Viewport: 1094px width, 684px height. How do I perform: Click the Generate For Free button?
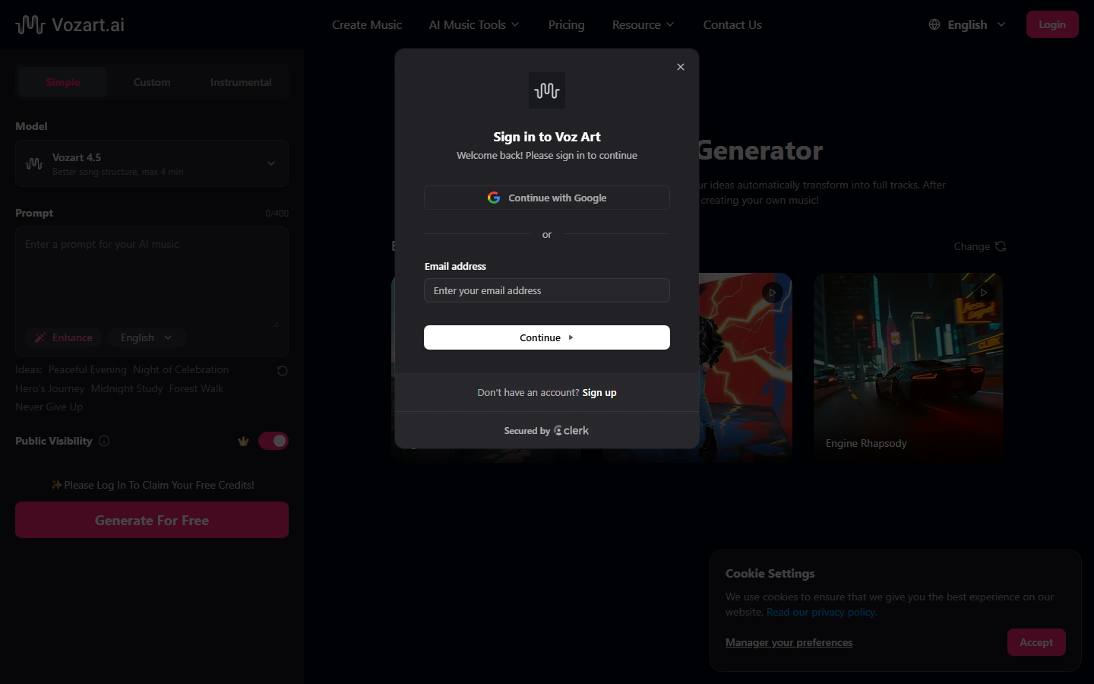click(151, 520)
